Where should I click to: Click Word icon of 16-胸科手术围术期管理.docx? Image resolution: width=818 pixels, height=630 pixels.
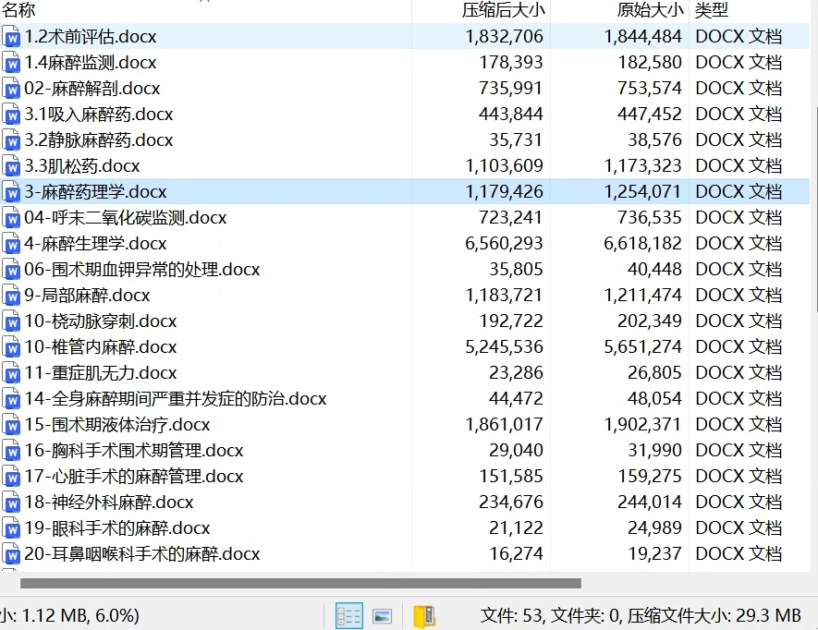tap(11, 450)
